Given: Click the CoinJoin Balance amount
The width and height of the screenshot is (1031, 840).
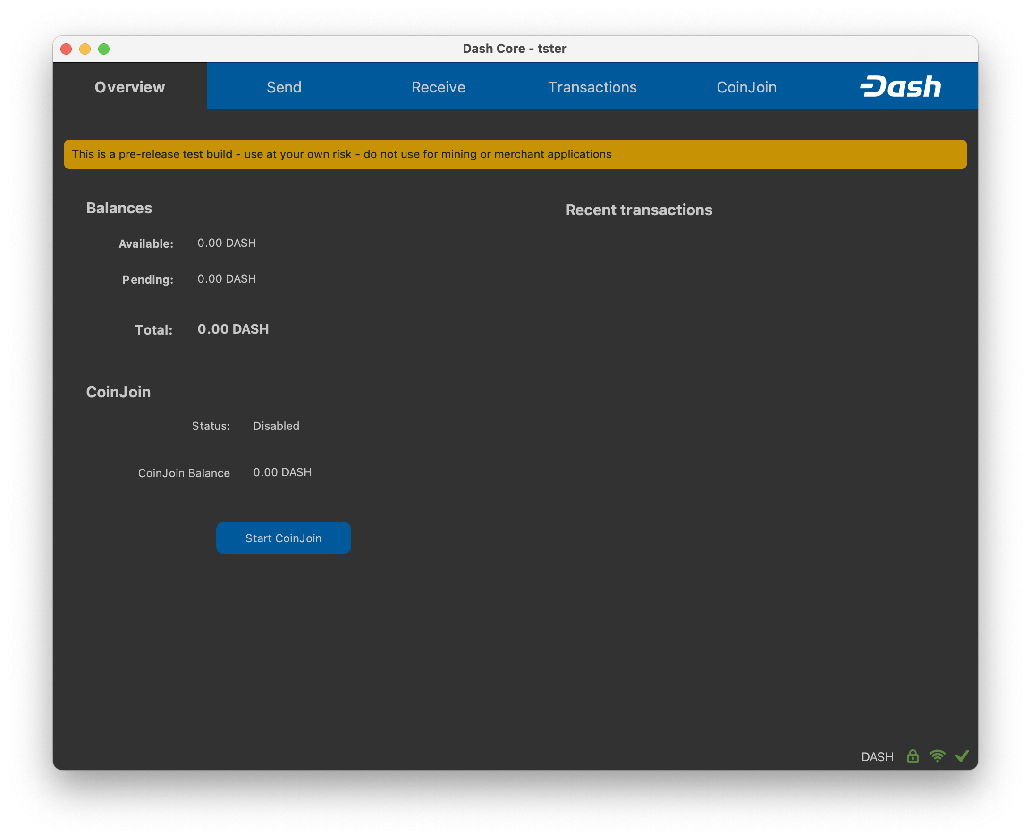Looking at the screenshot, I should click(282, 472).
